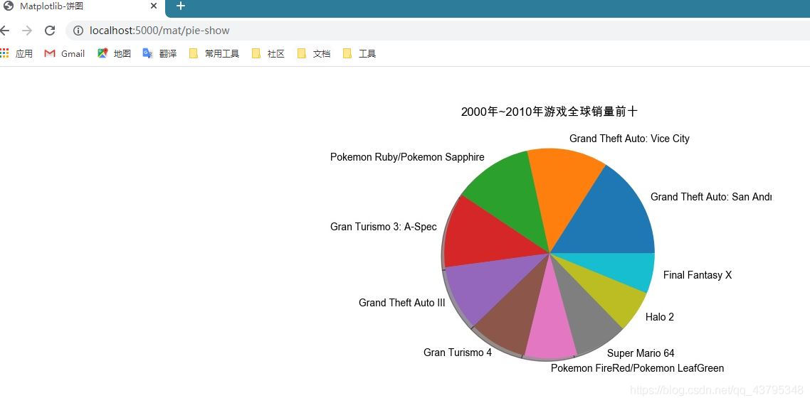Image resolution: width=810 pixels, height=403 pixels.
Task: Open the 地图 maps bookmark
Action: click(114, 53)
